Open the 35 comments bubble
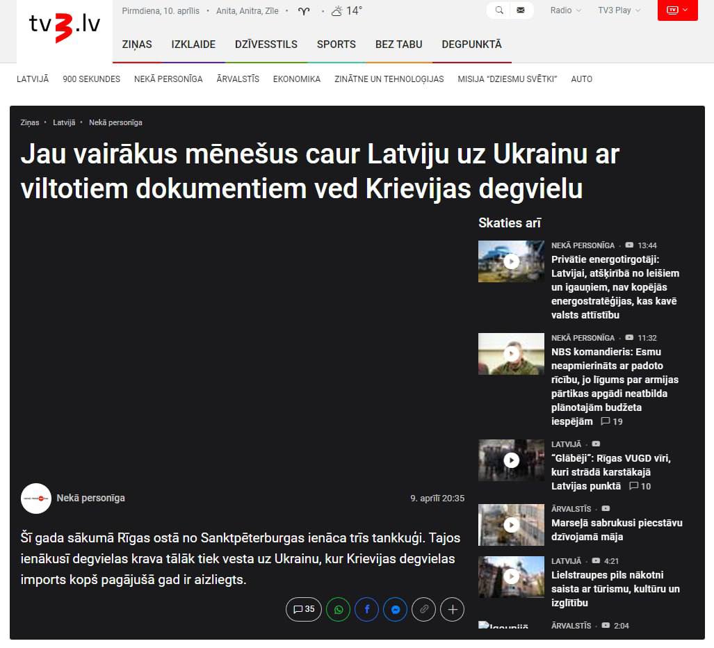This screenshot has height=648, width=714. pyautogui.click(x=304, y=610)
